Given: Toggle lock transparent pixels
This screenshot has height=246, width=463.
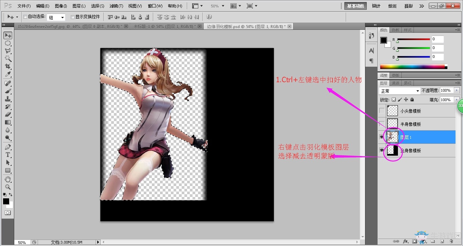Looking at the screenshot, I should click(x=394, y=100).
